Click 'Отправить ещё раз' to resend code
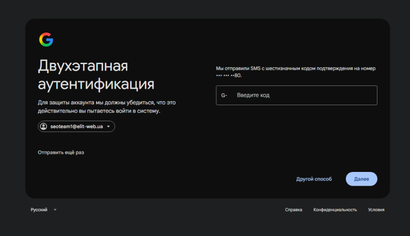 [x=61, y=152]
